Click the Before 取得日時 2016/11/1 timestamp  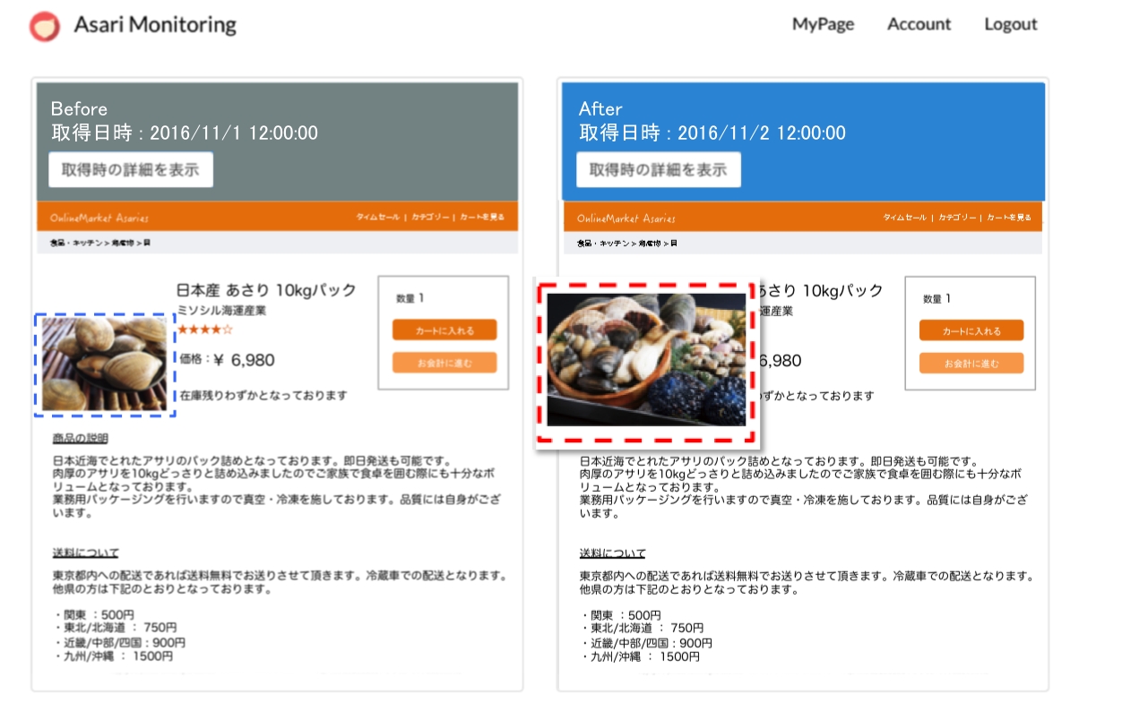point(184,133)
